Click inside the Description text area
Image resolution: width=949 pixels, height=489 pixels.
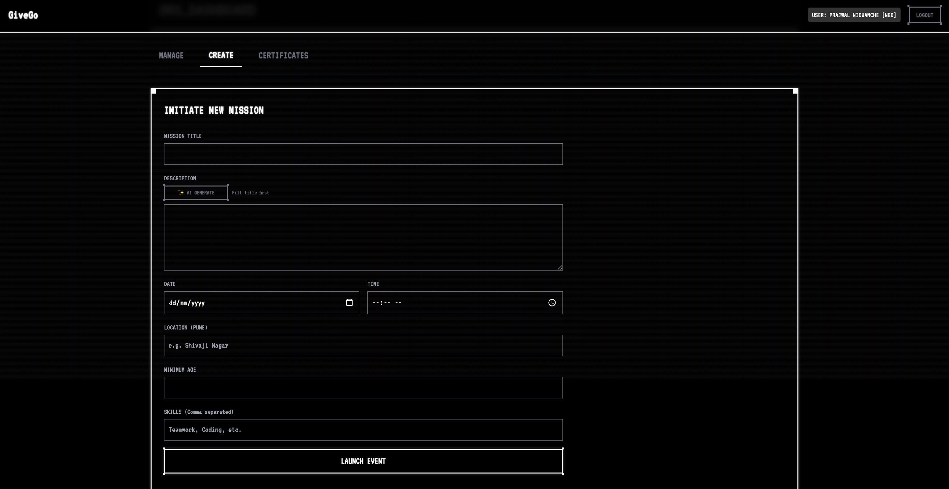363,237
